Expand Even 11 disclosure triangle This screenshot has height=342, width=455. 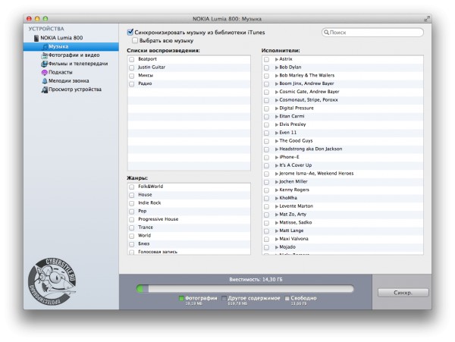[277, 133]
